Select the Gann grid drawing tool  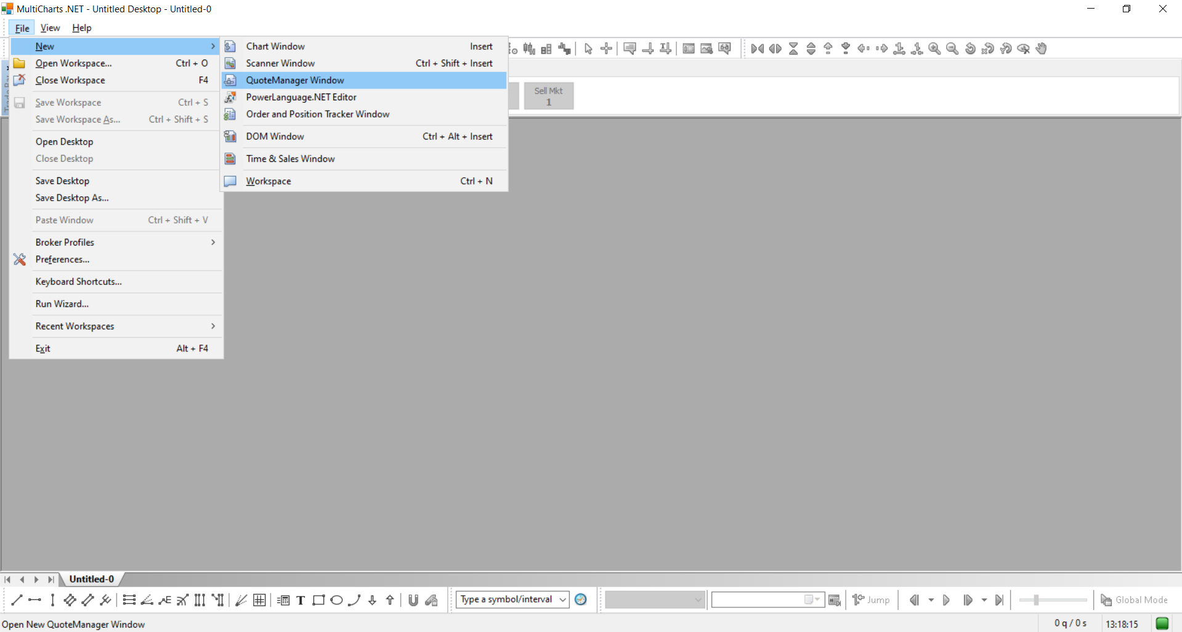pos(259,600)
